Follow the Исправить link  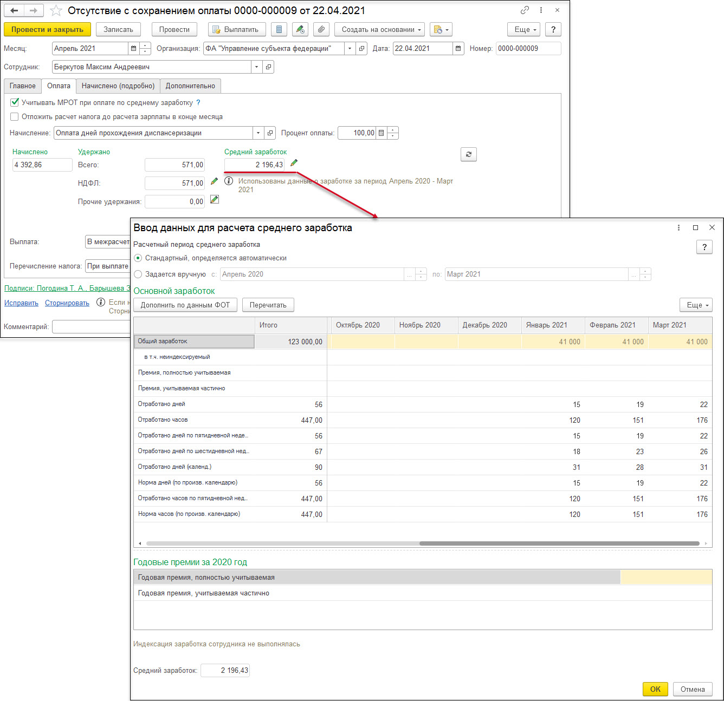(21, 303)
